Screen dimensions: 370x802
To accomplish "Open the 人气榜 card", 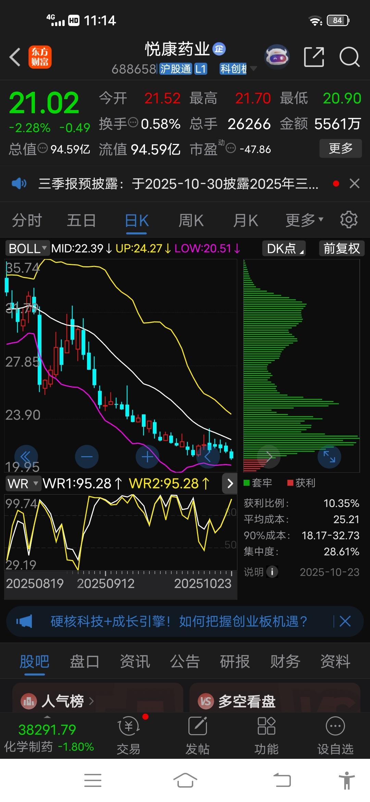I will (x=98, y=698).
